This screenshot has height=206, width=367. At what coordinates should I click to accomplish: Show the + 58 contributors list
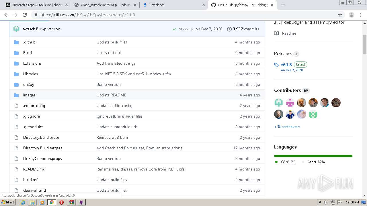click(x=287, y=127)
